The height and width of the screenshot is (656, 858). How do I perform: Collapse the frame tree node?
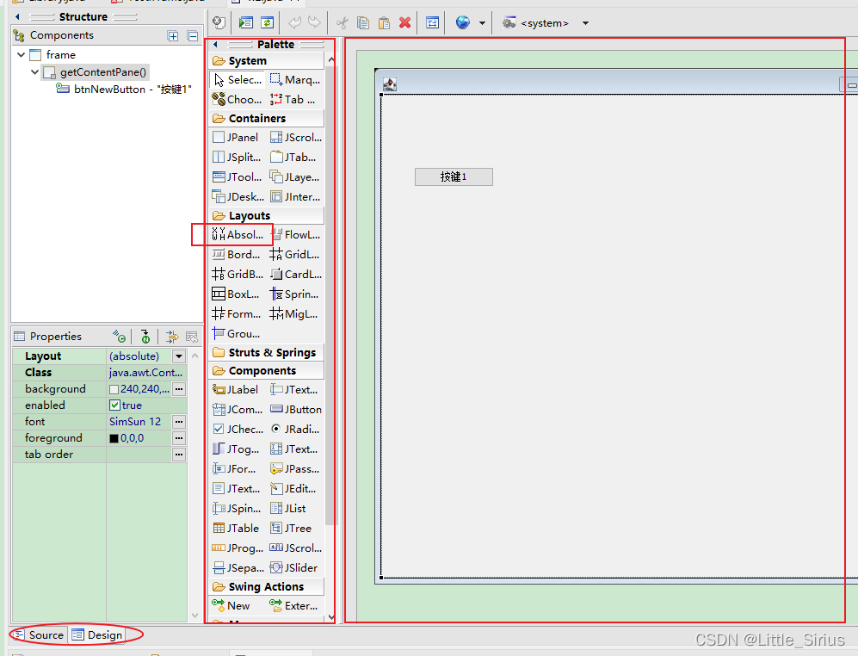click(x=21, y=55)
